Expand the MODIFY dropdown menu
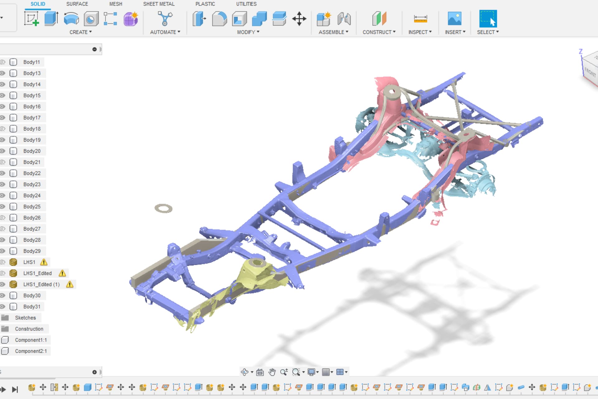Viewport: 598px width, 399px height. (248, 32)
